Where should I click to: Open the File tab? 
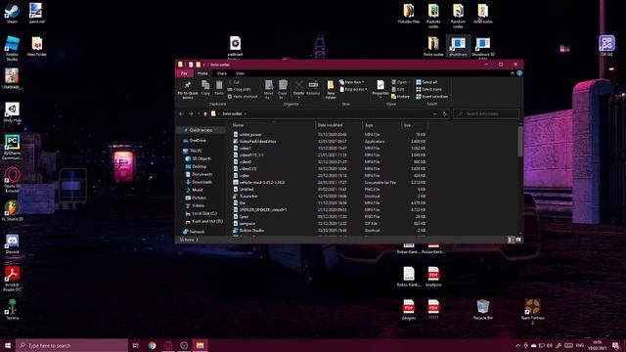pos(184,73)
